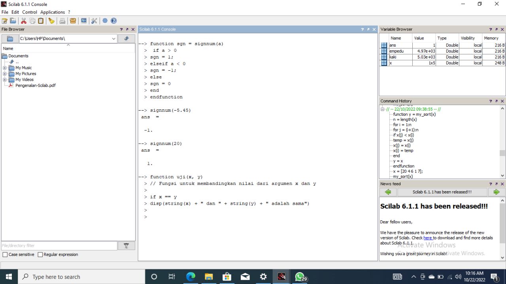Open Scilab demos gear icon

[105, 21]
